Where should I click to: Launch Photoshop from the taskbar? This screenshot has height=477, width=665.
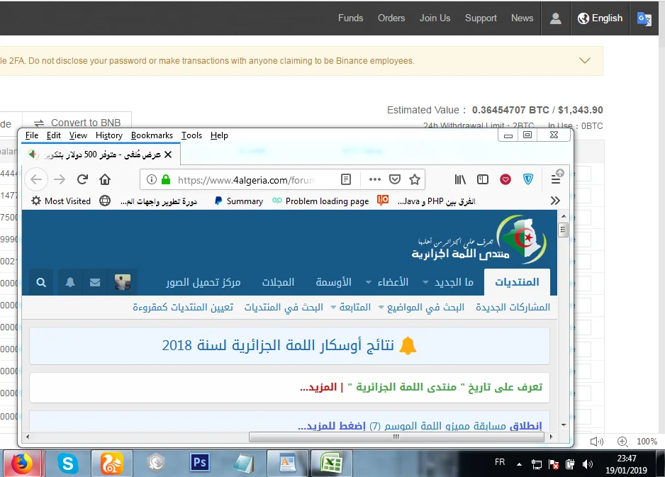(200, 463)
